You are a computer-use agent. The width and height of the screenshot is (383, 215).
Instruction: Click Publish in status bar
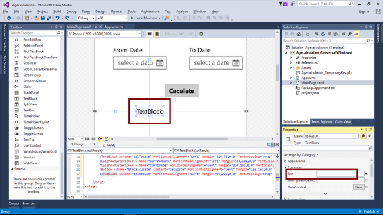coord(369,211)
